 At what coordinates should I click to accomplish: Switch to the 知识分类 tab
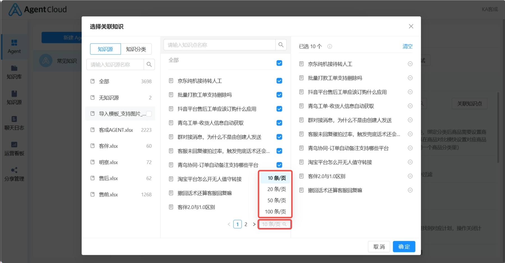pyautogui.click(x=136, y=49)
